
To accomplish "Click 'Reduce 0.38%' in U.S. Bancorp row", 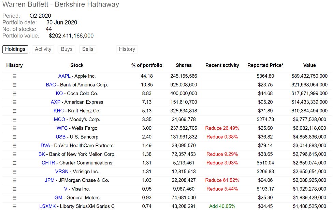I will [222, 137].
